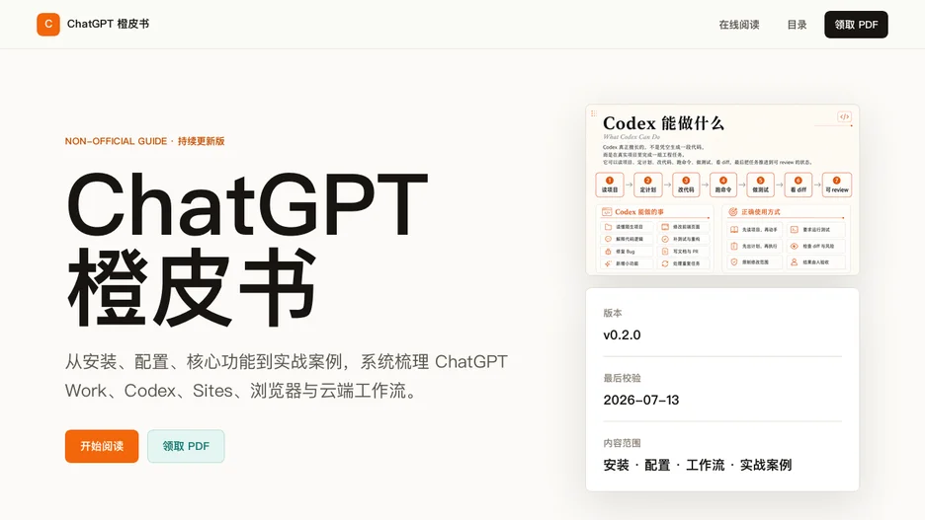Click the orange 开始阅读 button

click(x=102, y=446)
